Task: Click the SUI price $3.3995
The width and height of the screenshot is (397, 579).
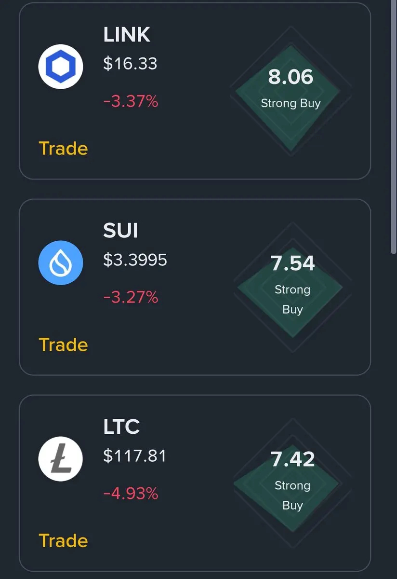Action: 135,260
